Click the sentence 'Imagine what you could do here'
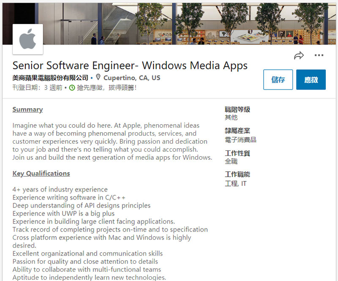The height and width of the screenshot is (281, 338). click(63, 125)
